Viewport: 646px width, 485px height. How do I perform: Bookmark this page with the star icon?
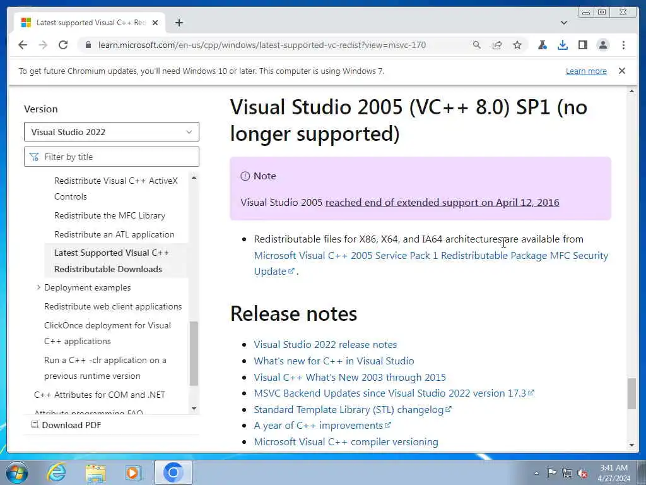coord(517,45)
